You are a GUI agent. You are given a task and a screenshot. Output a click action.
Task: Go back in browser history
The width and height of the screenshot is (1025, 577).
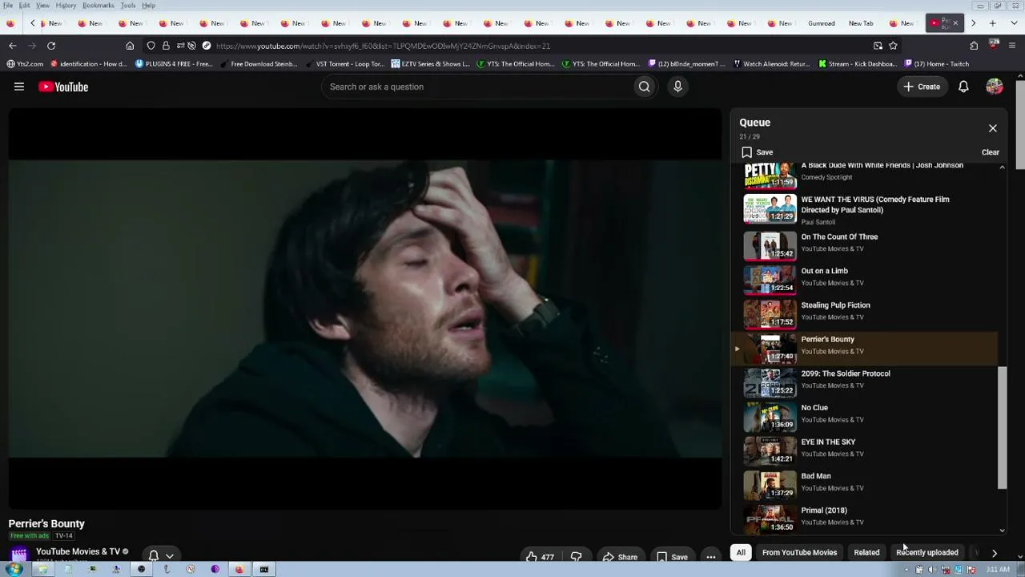[x=12, y=46]
